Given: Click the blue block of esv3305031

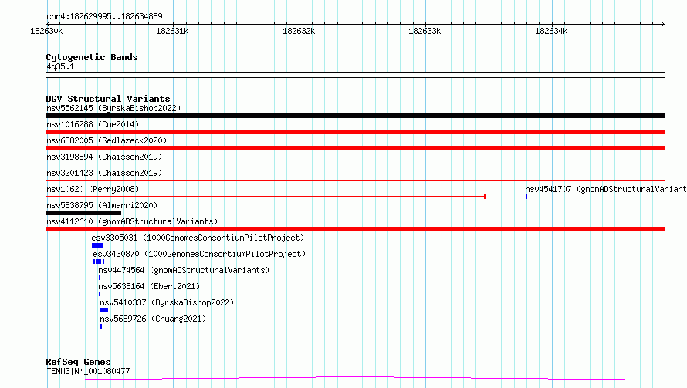Looking at the screenshot, I should [97, 245].
